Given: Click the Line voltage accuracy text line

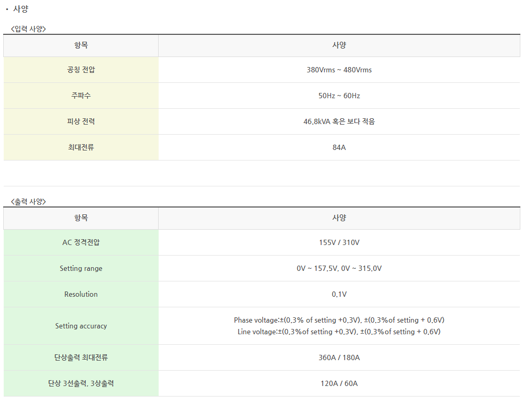Looking at the screenshot, I should pos(339,332).
